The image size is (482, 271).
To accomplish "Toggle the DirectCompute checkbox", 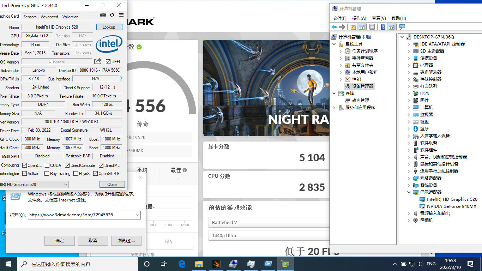I will [x=67, y=165].
